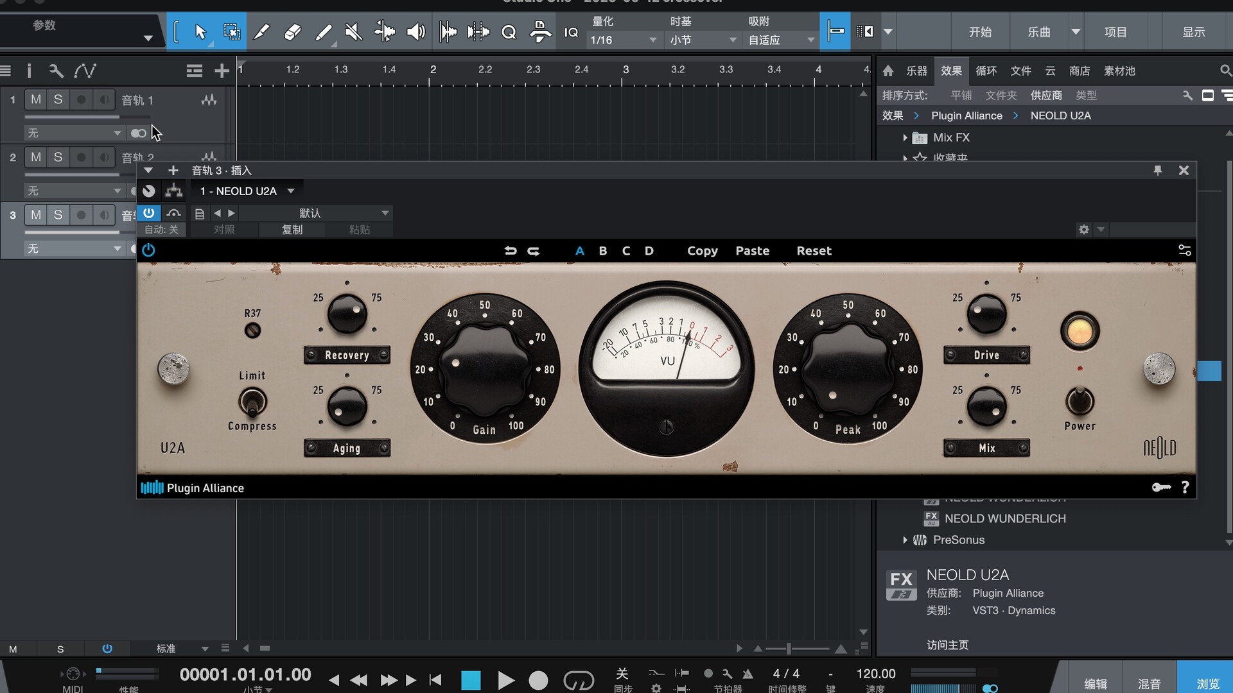Pin the plugin window with pin icon
The height and width of the screenshot is (693, 1233).
1158,171
